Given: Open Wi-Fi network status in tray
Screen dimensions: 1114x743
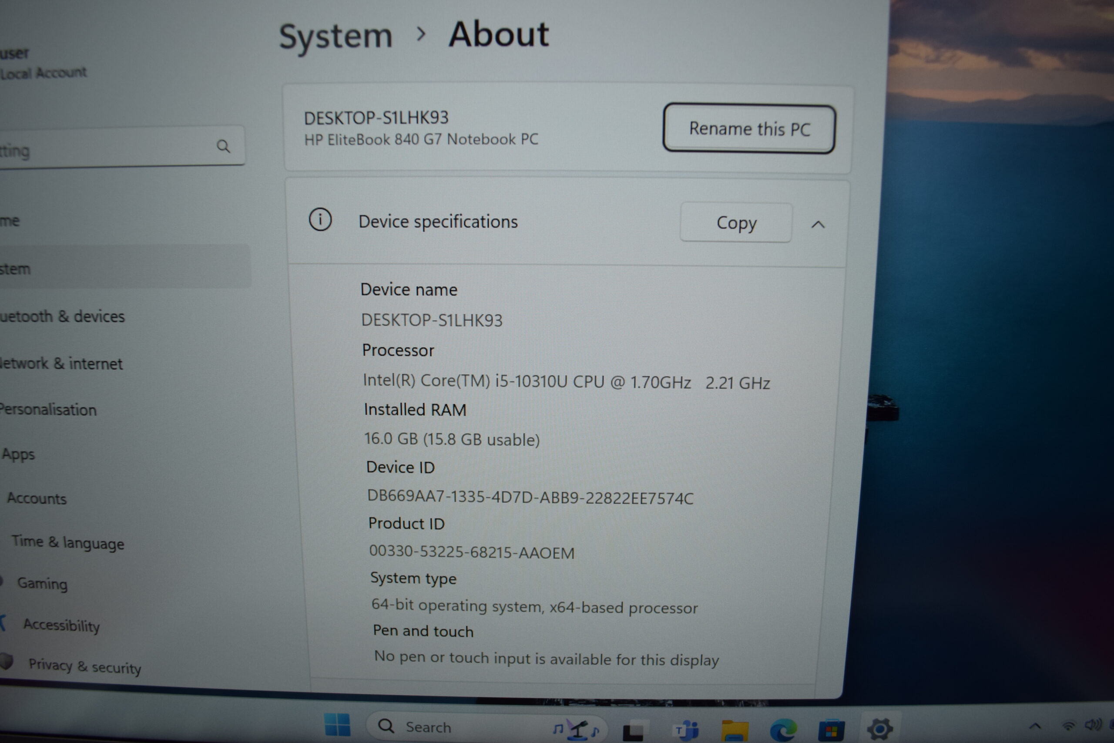Looking at the screenshot, I should coord(1068,726).
